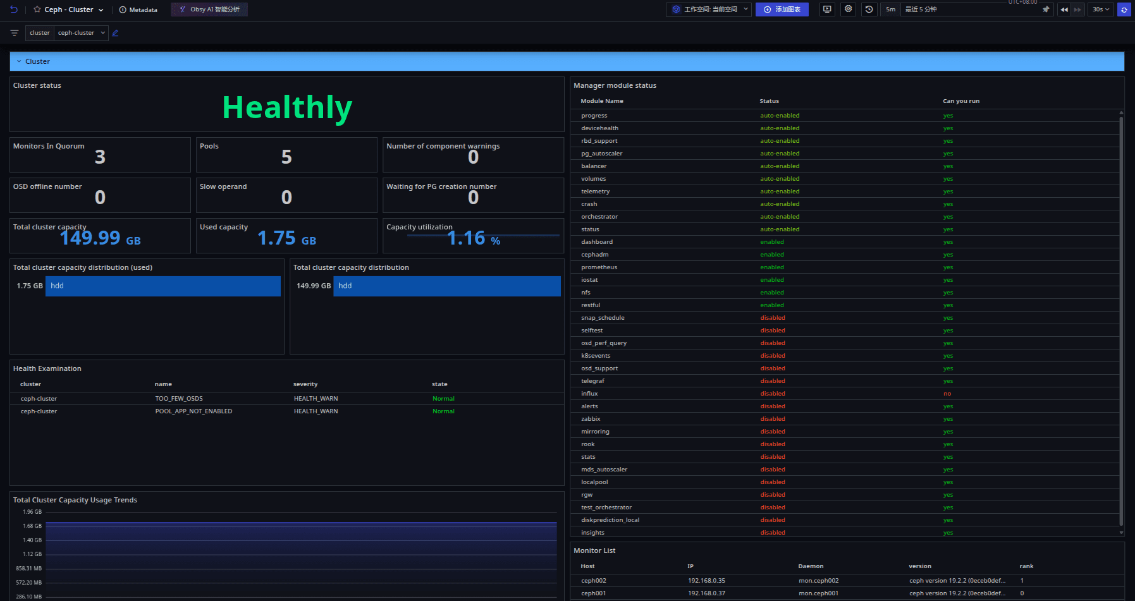Select the snap_schedule module row
Screen dimensions: 1135x601
845,318
